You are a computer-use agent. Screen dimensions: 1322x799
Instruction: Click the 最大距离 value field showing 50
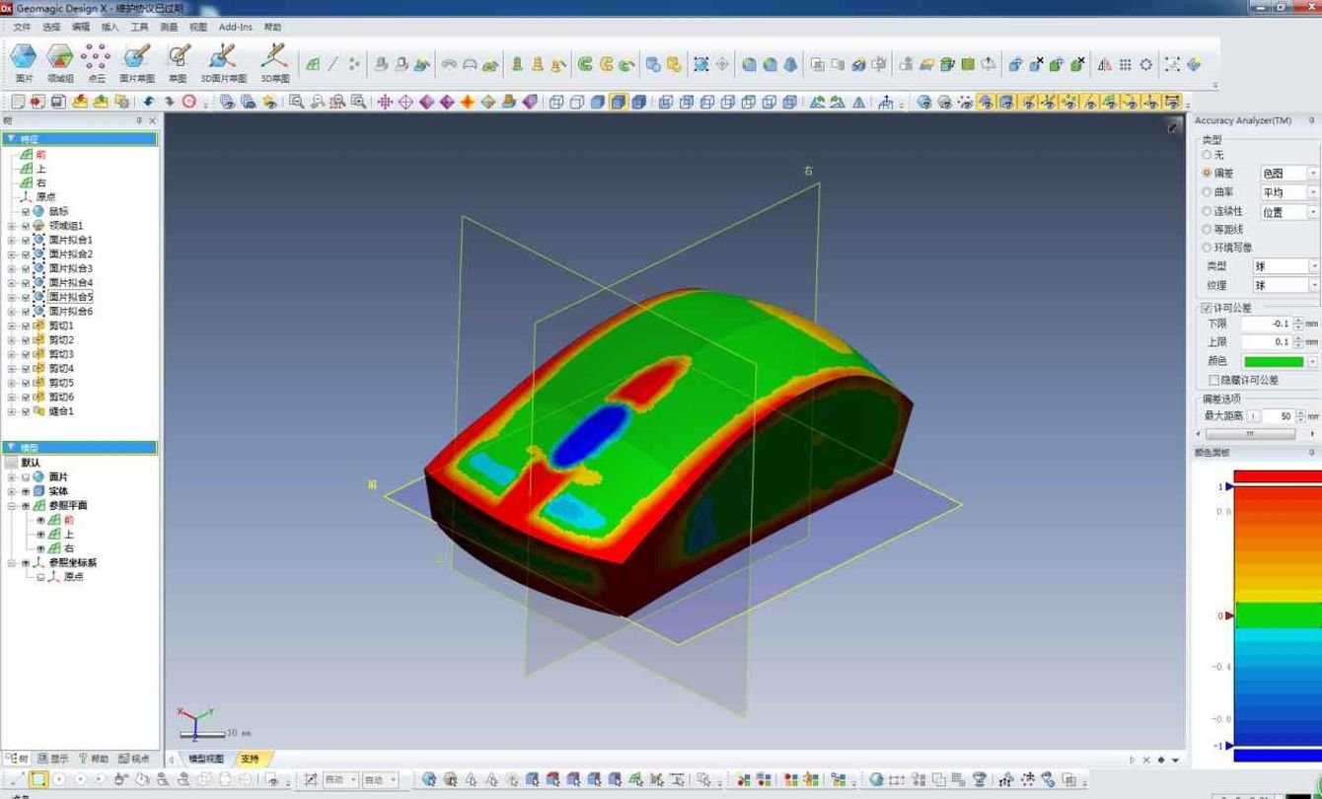click(1278, 416)
